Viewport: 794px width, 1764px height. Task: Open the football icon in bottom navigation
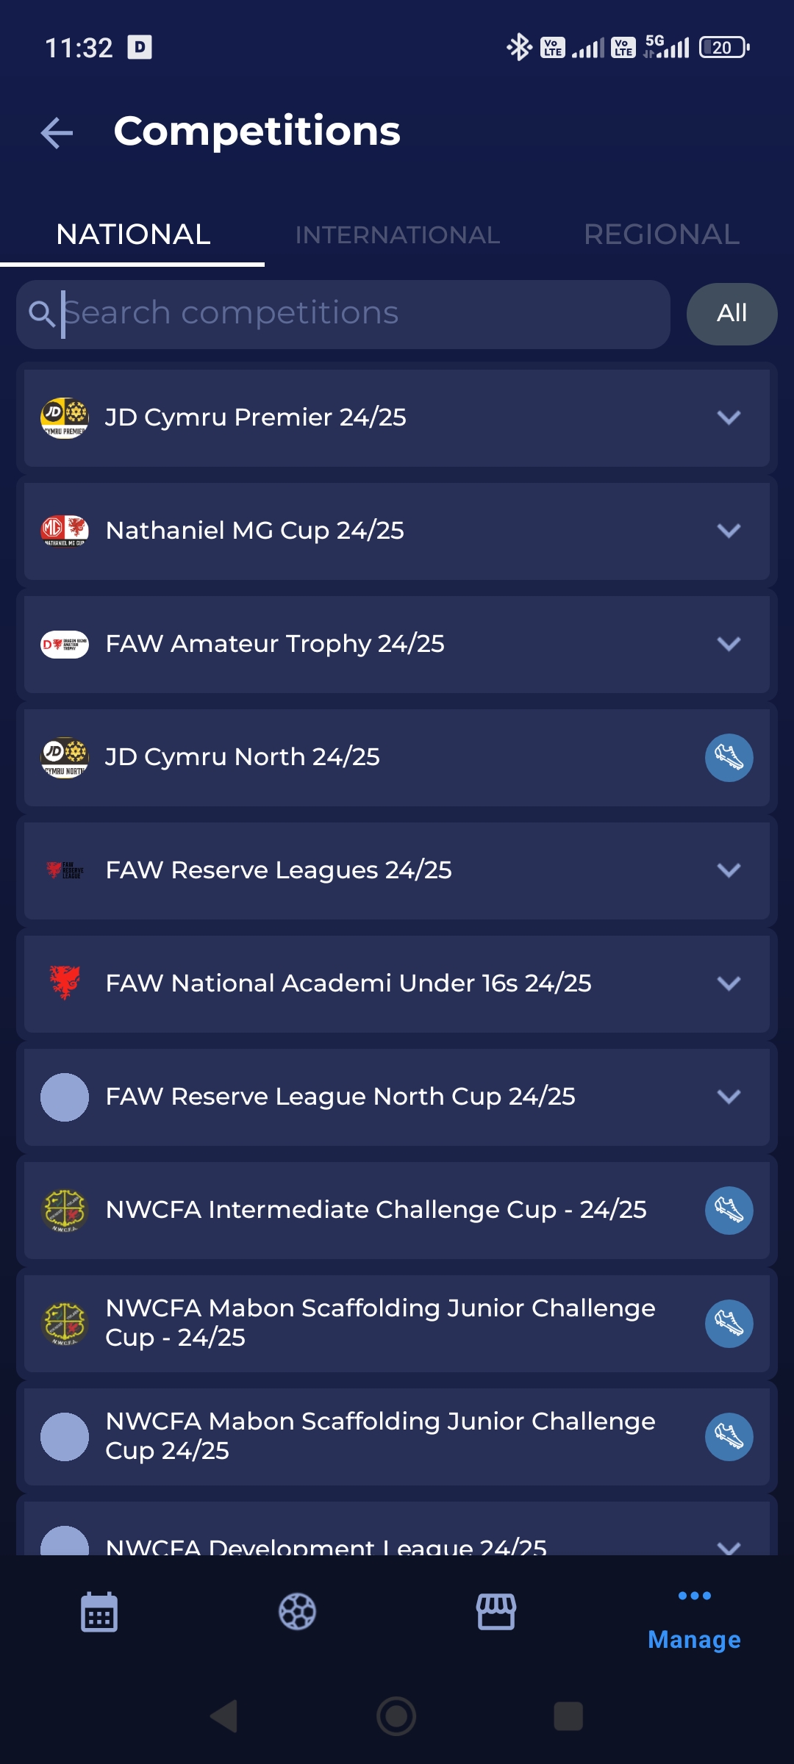point(298,1612)
